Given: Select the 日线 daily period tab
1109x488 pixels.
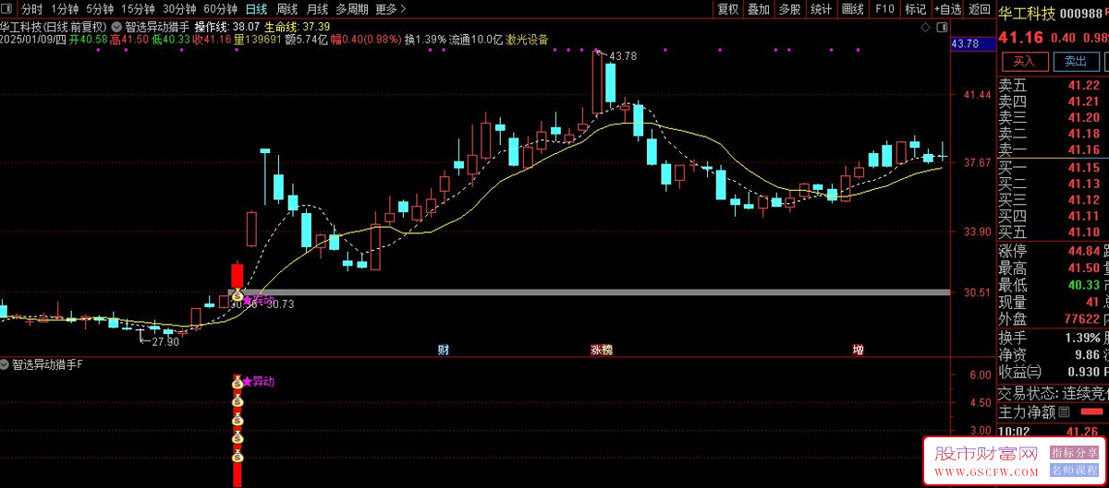Looking at the screenshot, I should [256, 9].
